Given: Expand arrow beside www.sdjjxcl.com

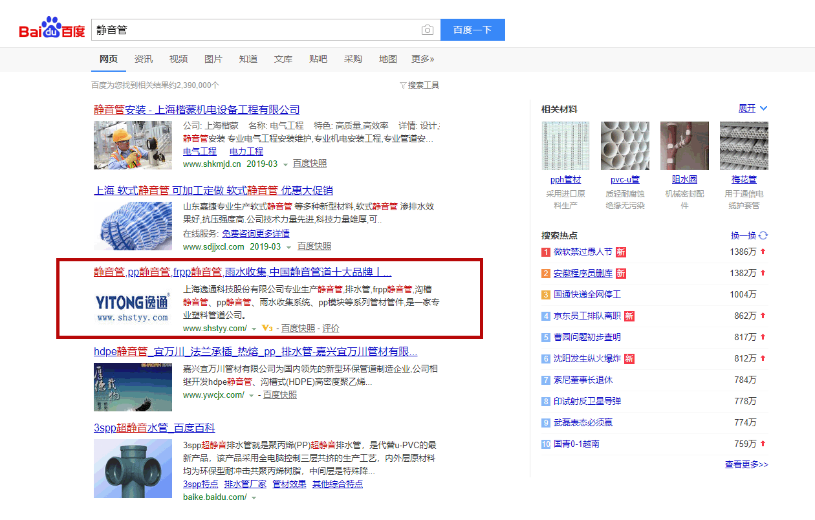Looking at the screenshot, I should tap(290, 248).
